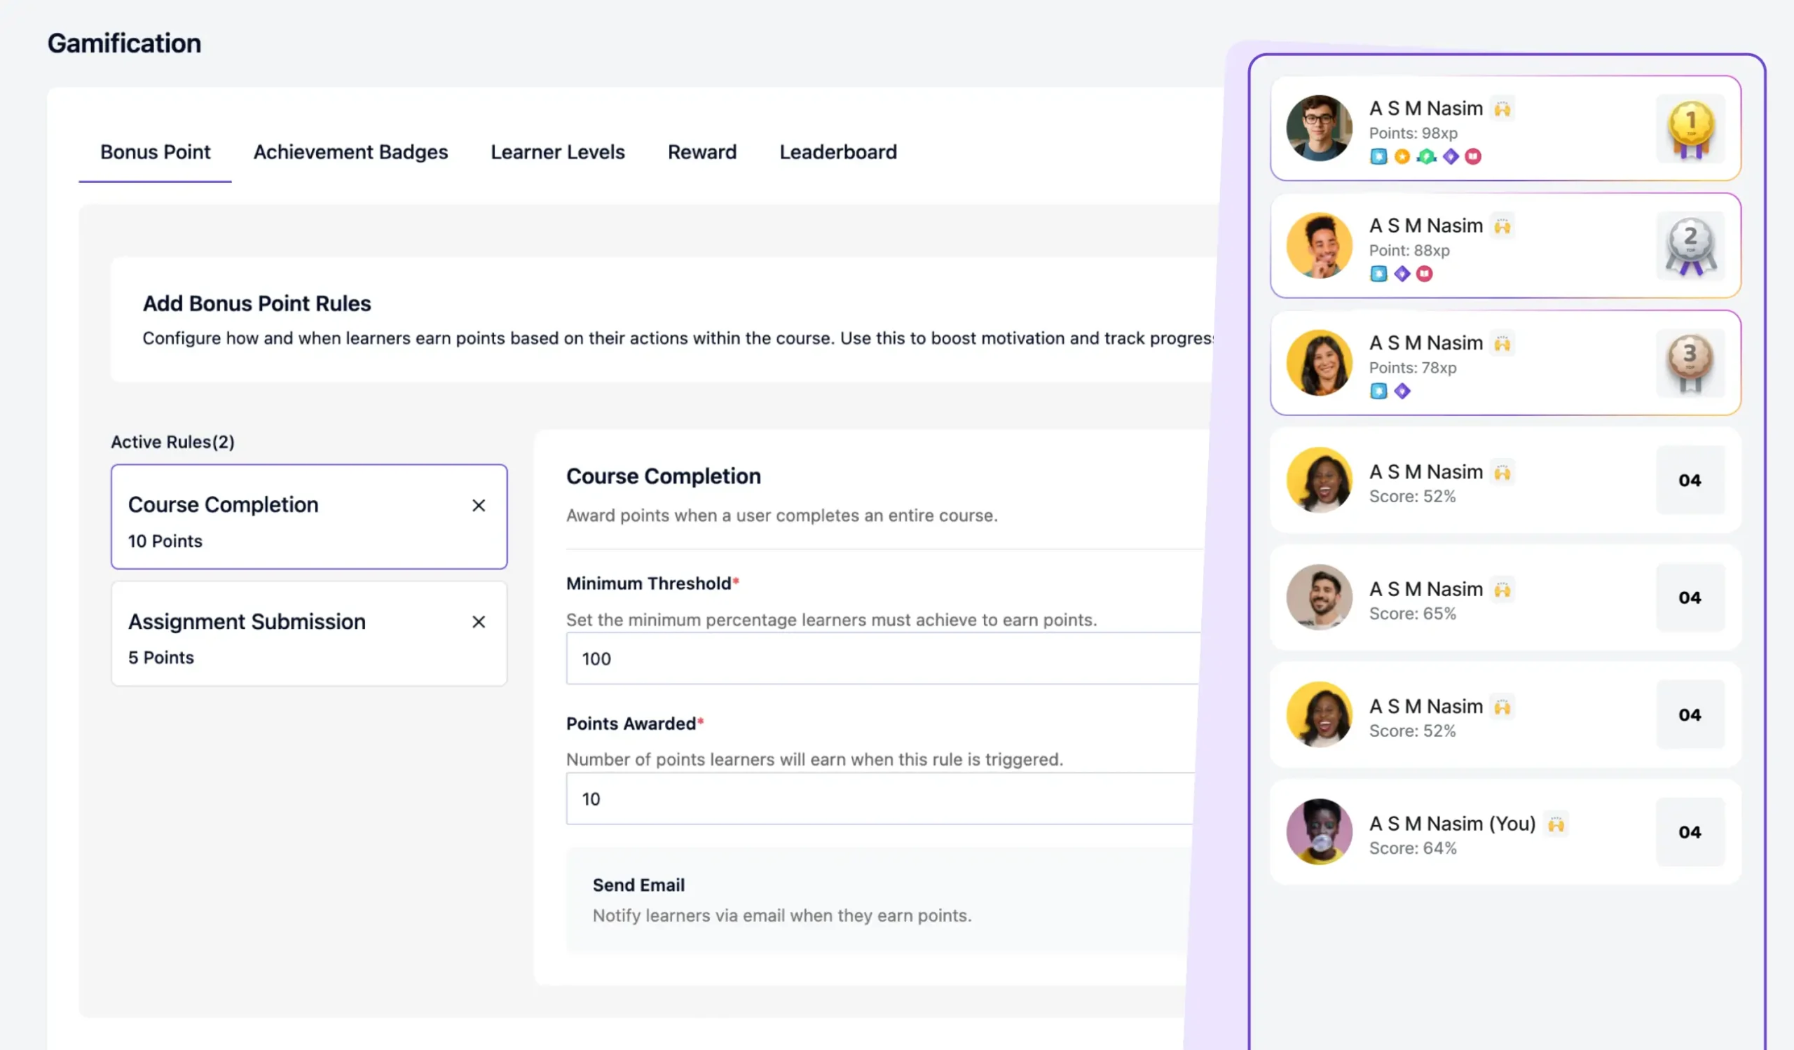The height and width of the screenshot is (1050, 1794).
Task: Click avatar of first-ranked learner with glasses
Action: (1318, 129)
